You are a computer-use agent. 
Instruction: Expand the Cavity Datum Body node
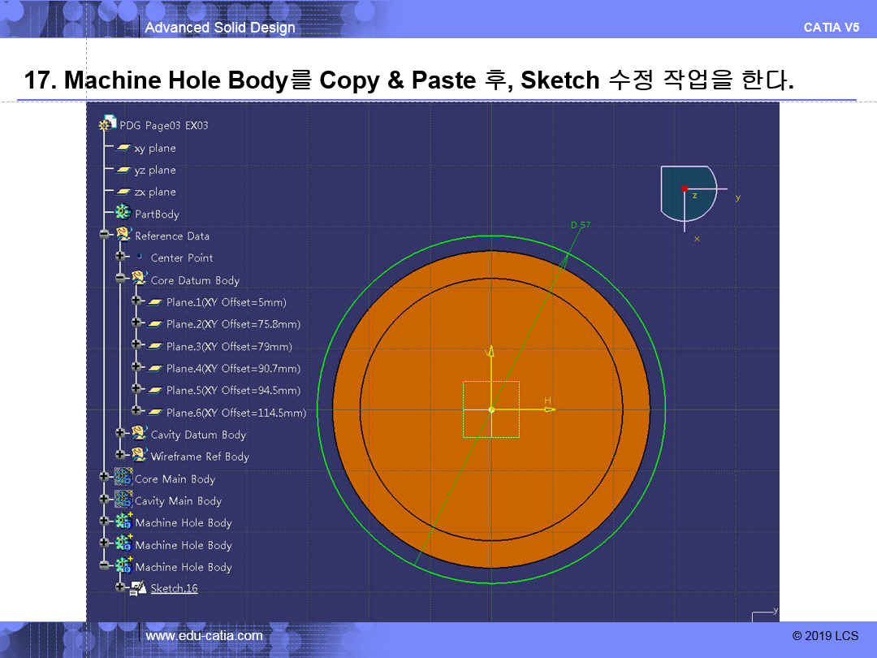click(x=120, y=434)
